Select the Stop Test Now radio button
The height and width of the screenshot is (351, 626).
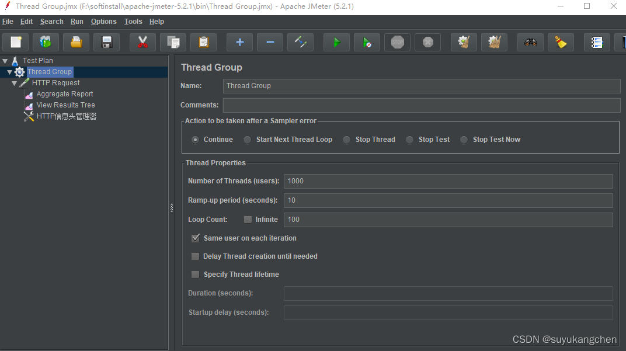click(464, 140)
